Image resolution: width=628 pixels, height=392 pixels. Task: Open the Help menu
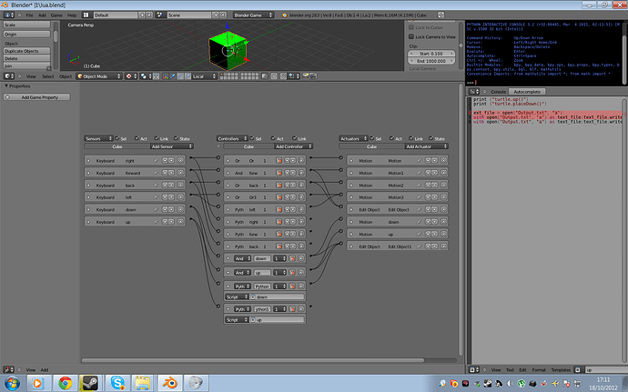click(x=72, y=15)
